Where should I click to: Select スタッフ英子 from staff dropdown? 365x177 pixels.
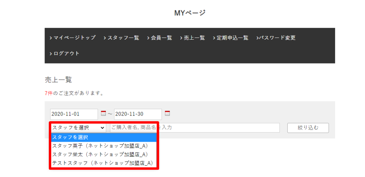coord(104,146)
